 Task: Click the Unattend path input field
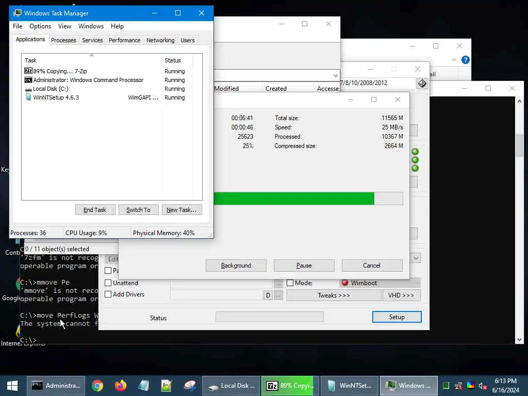pyautogui.click(x=221, y=283)
